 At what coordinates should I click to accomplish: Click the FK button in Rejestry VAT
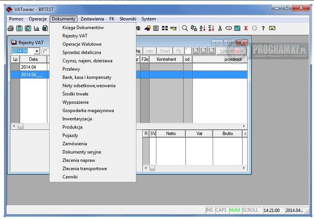[x=179, y=51]
